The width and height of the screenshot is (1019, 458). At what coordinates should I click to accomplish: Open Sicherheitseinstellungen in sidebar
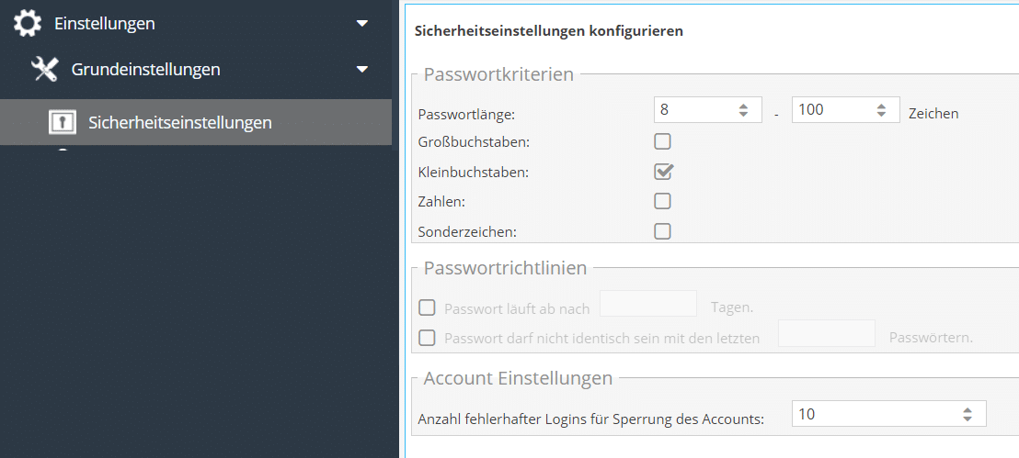pos(179,122)
